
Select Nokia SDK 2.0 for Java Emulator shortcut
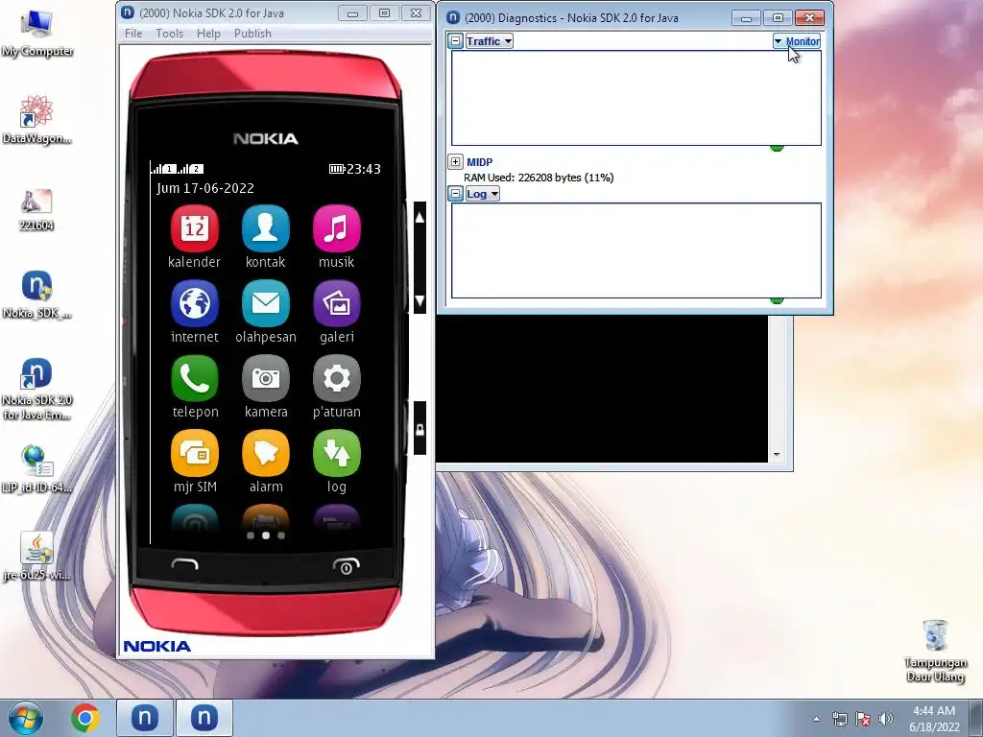[36, 389]
